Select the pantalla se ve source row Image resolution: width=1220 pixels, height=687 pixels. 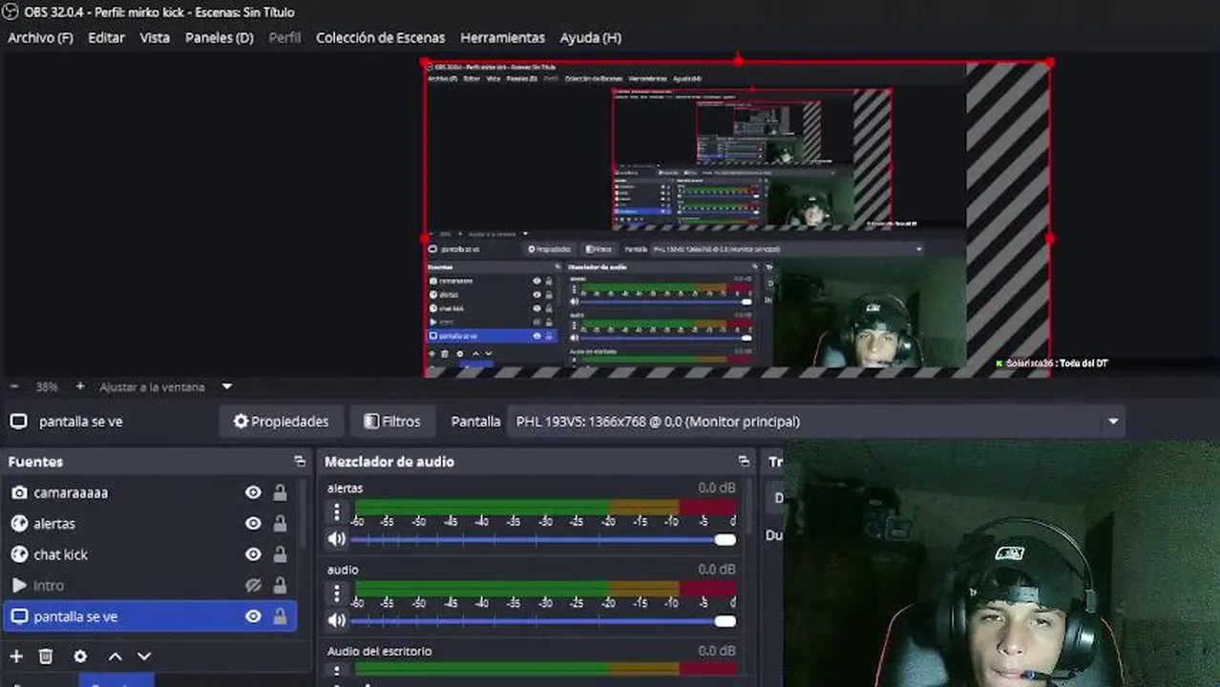(x=150, y=616)
